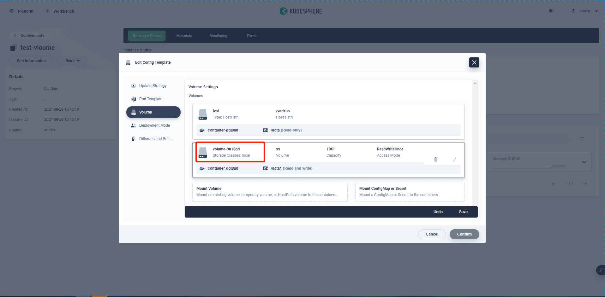This screenshot has width=605, height=297.
Task: Save the volume settings
Action: tap(463, 212)
